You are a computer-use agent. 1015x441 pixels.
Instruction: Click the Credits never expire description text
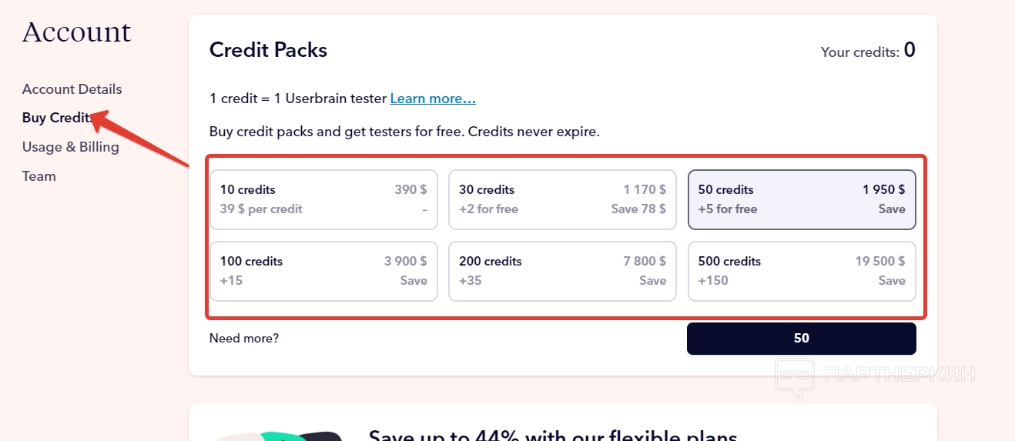[404, 132]
